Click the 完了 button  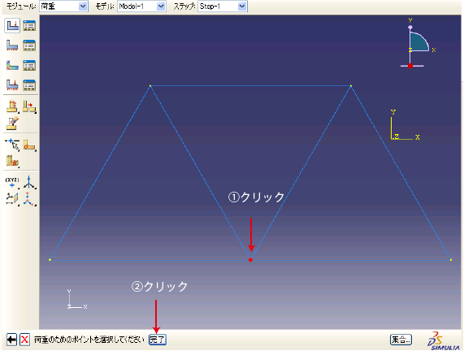158,340
